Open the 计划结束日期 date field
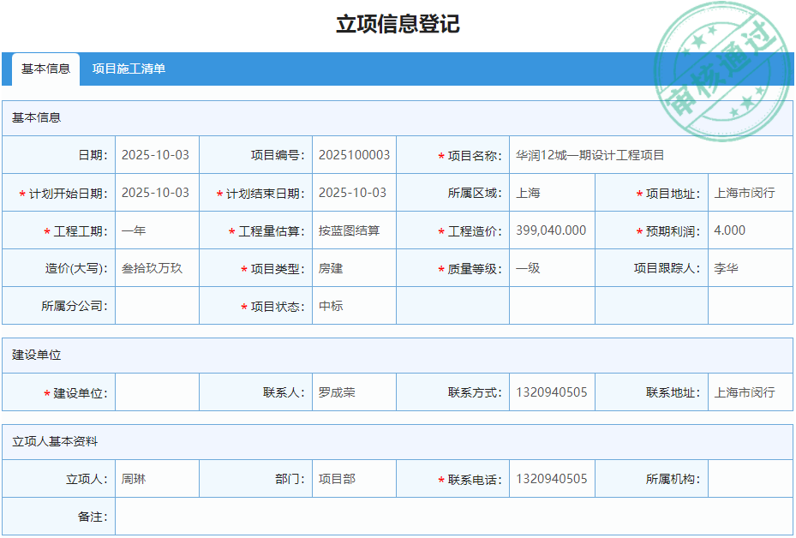 [354, 193]
